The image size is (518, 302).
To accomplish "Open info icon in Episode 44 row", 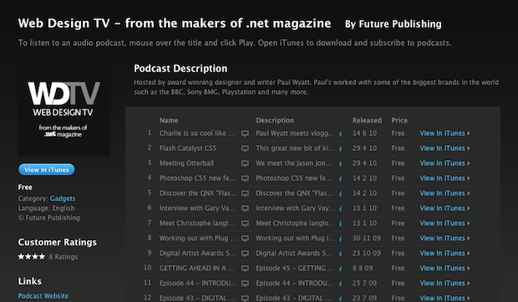I will click(x=340, y=284).
